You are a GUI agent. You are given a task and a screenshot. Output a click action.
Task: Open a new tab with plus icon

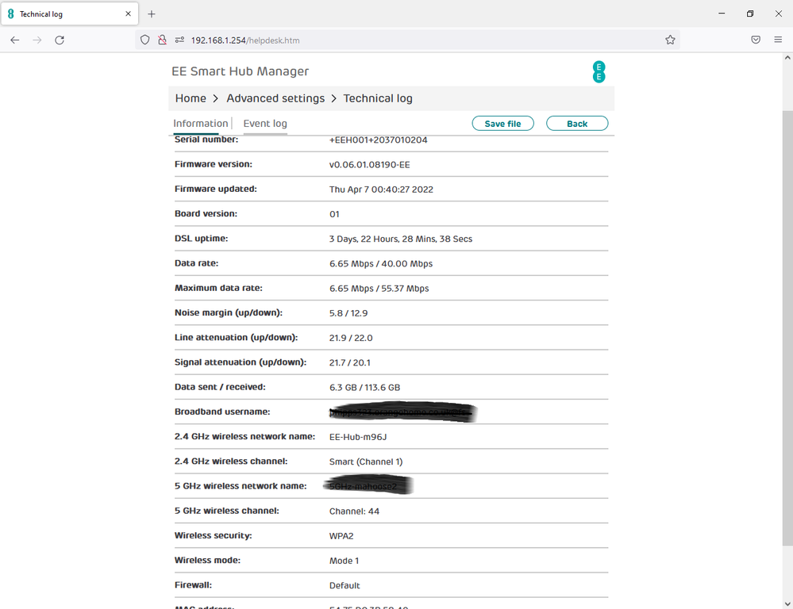[151, 14]
